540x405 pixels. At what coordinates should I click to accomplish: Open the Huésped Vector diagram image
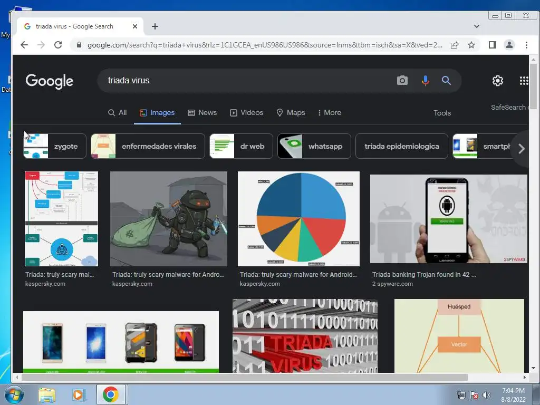point(459,336)
